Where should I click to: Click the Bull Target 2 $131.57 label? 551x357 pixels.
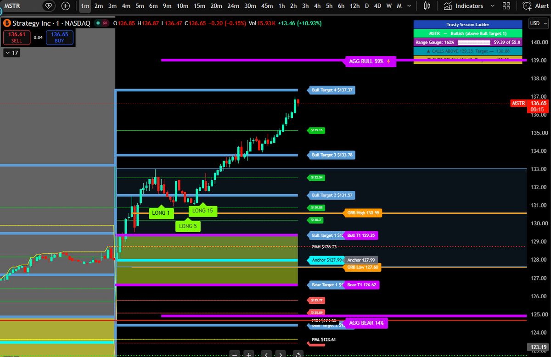(x=331, y=195)
